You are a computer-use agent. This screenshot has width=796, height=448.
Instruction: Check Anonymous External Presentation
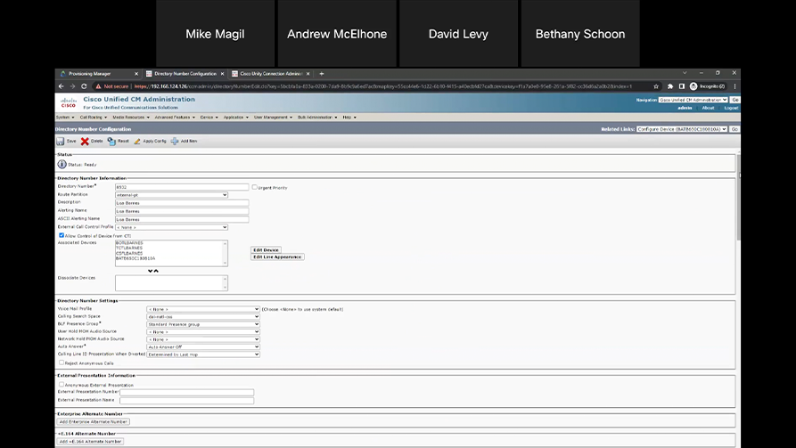pos(62,385)
